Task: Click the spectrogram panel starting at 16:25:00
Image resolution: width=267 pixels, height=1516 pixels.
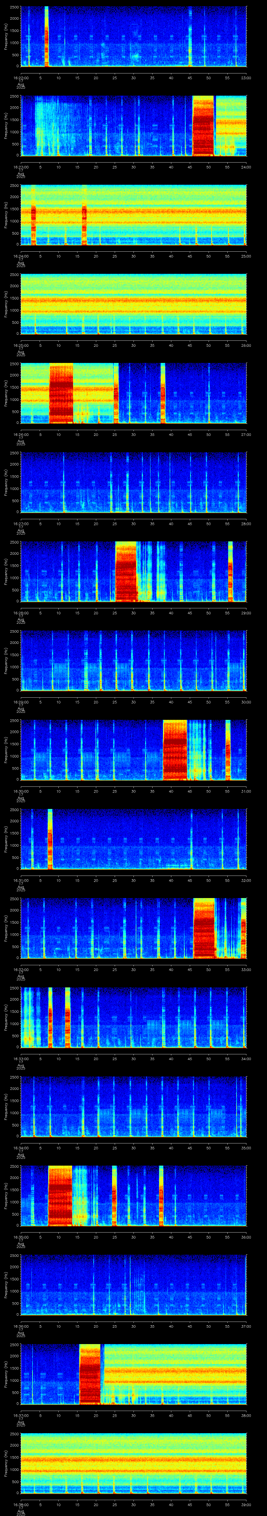Action: pos(134,304)
